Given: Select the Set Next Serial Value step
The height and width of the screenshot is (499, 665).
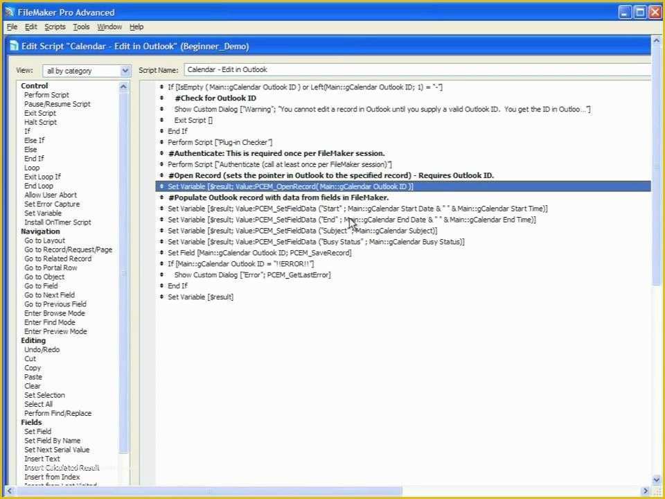Looking at the screenshot, I should (57, 450).
